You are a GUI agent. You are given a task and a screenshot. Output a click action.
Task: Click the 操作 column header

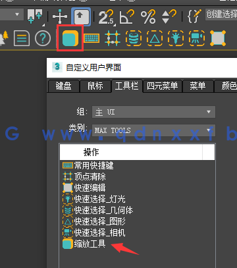click(131, 152)
